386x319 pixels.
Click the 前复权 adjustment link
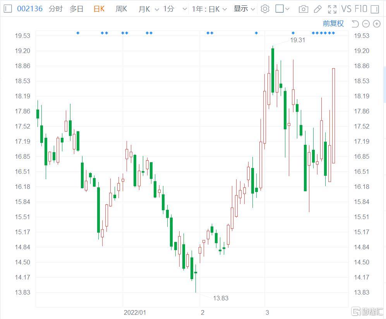click(x=333, y=24)
